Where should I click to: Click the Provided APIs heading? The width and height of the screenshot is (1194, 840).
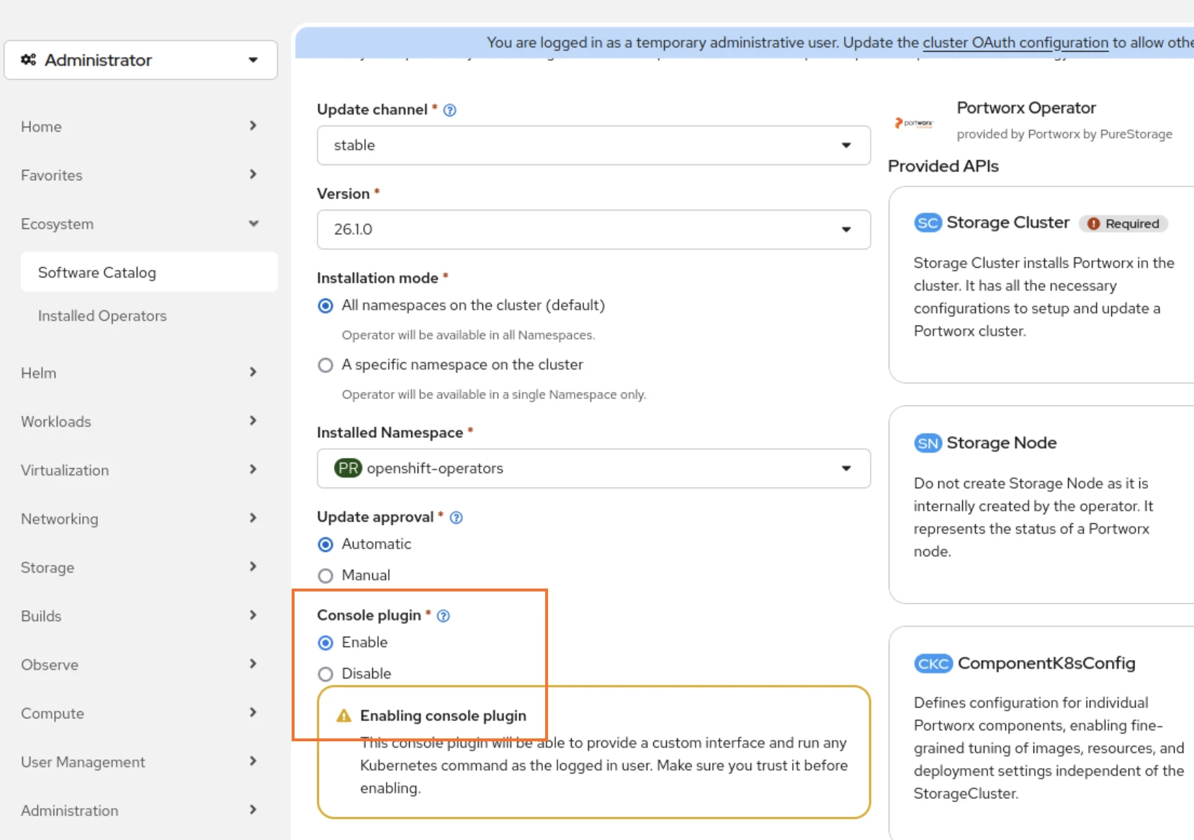(943, 166)
